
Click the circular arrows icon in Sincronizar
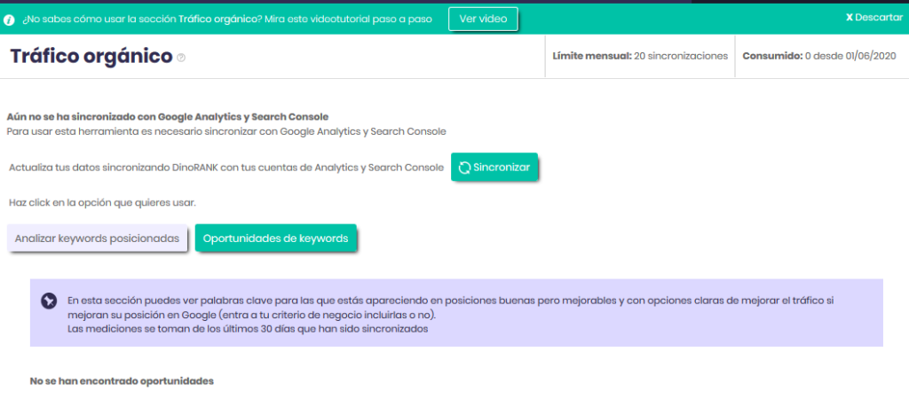pyautogui.click(x=464, y=167)
